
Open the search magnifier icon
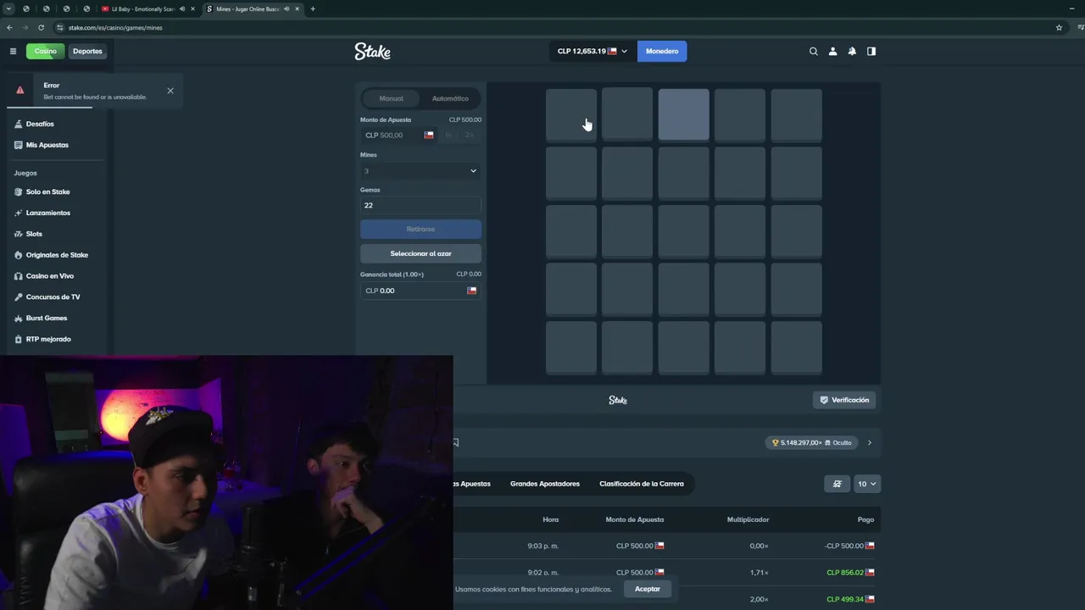(x=814, y=51)
